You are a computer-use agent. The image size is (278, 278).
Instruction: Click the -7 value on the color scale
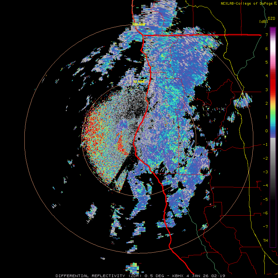[265, 227]
